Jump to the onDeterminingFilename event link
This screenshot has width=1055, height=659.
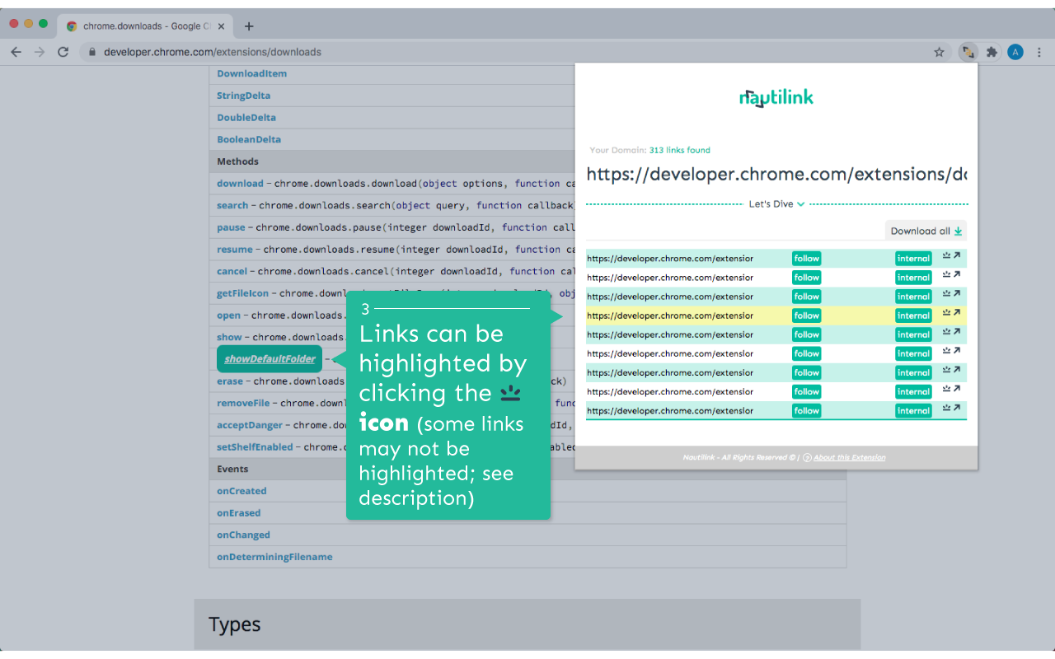pyautogui.click(x=274, y=557)
